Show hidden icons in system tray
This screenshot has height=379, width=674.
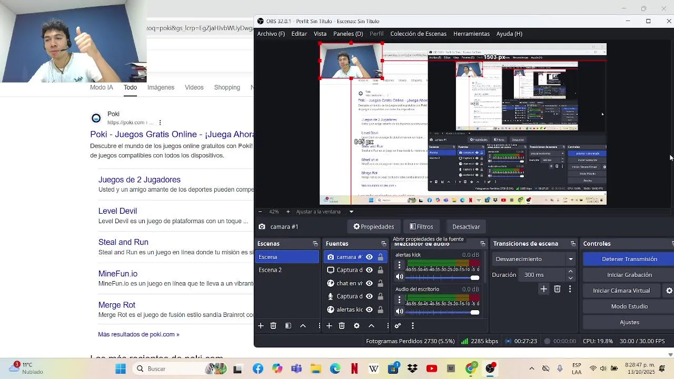531,368
